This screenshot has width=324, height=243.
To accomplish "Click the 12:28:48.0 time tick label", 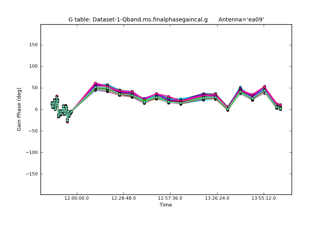I will pos(124,198).
